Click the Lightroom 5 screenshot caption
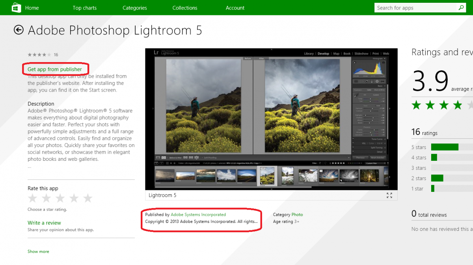Screen dimensions: 473x265 pos(162,195)
